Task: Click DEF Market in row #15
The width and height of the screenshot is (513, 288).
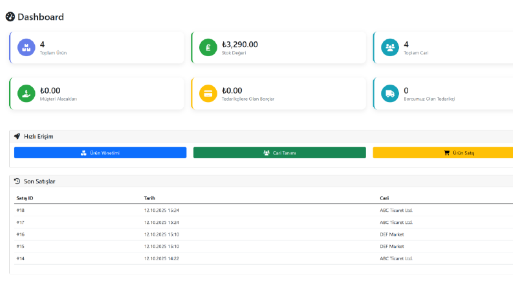Action: (x=392, y=247)
